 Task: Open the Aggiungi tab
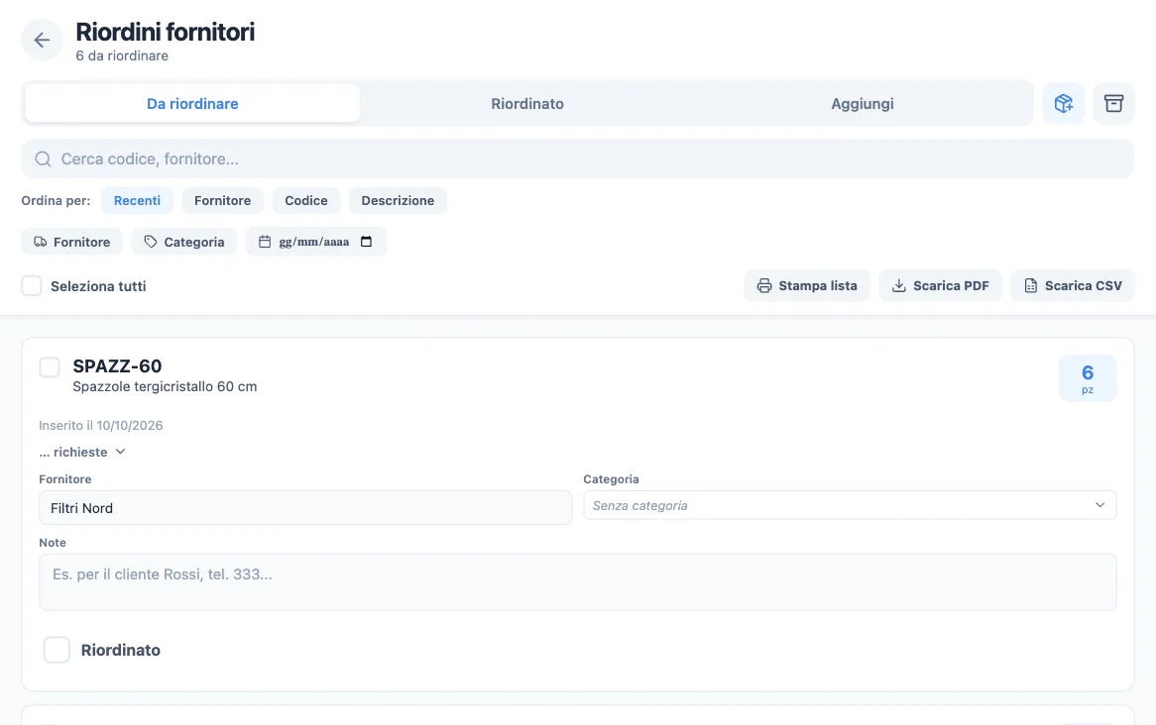tap(862, 104)
